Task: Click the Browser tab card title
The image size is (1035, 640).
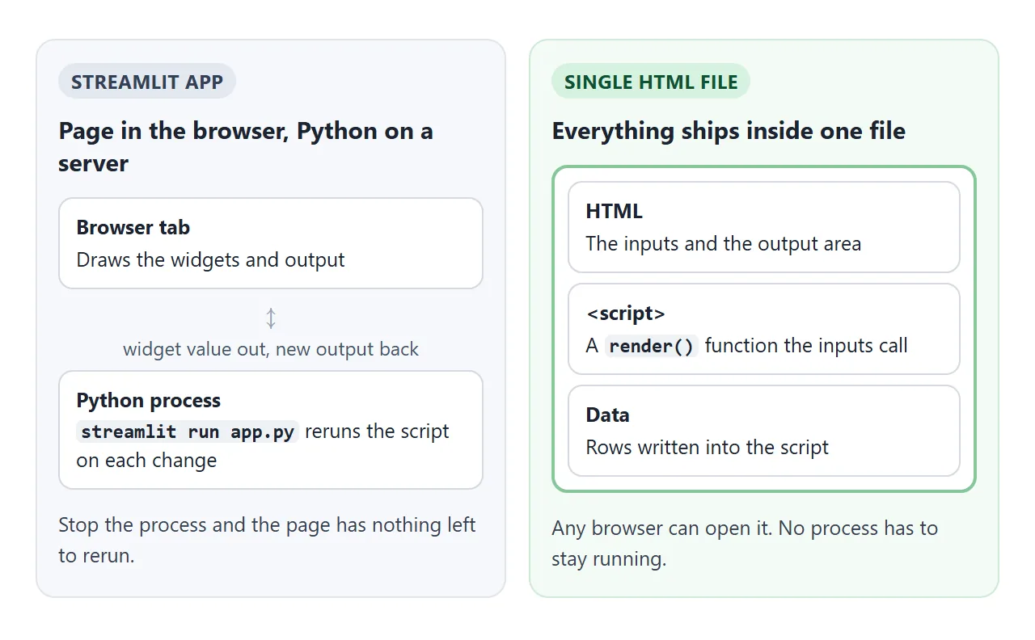Action: point(133,228)
